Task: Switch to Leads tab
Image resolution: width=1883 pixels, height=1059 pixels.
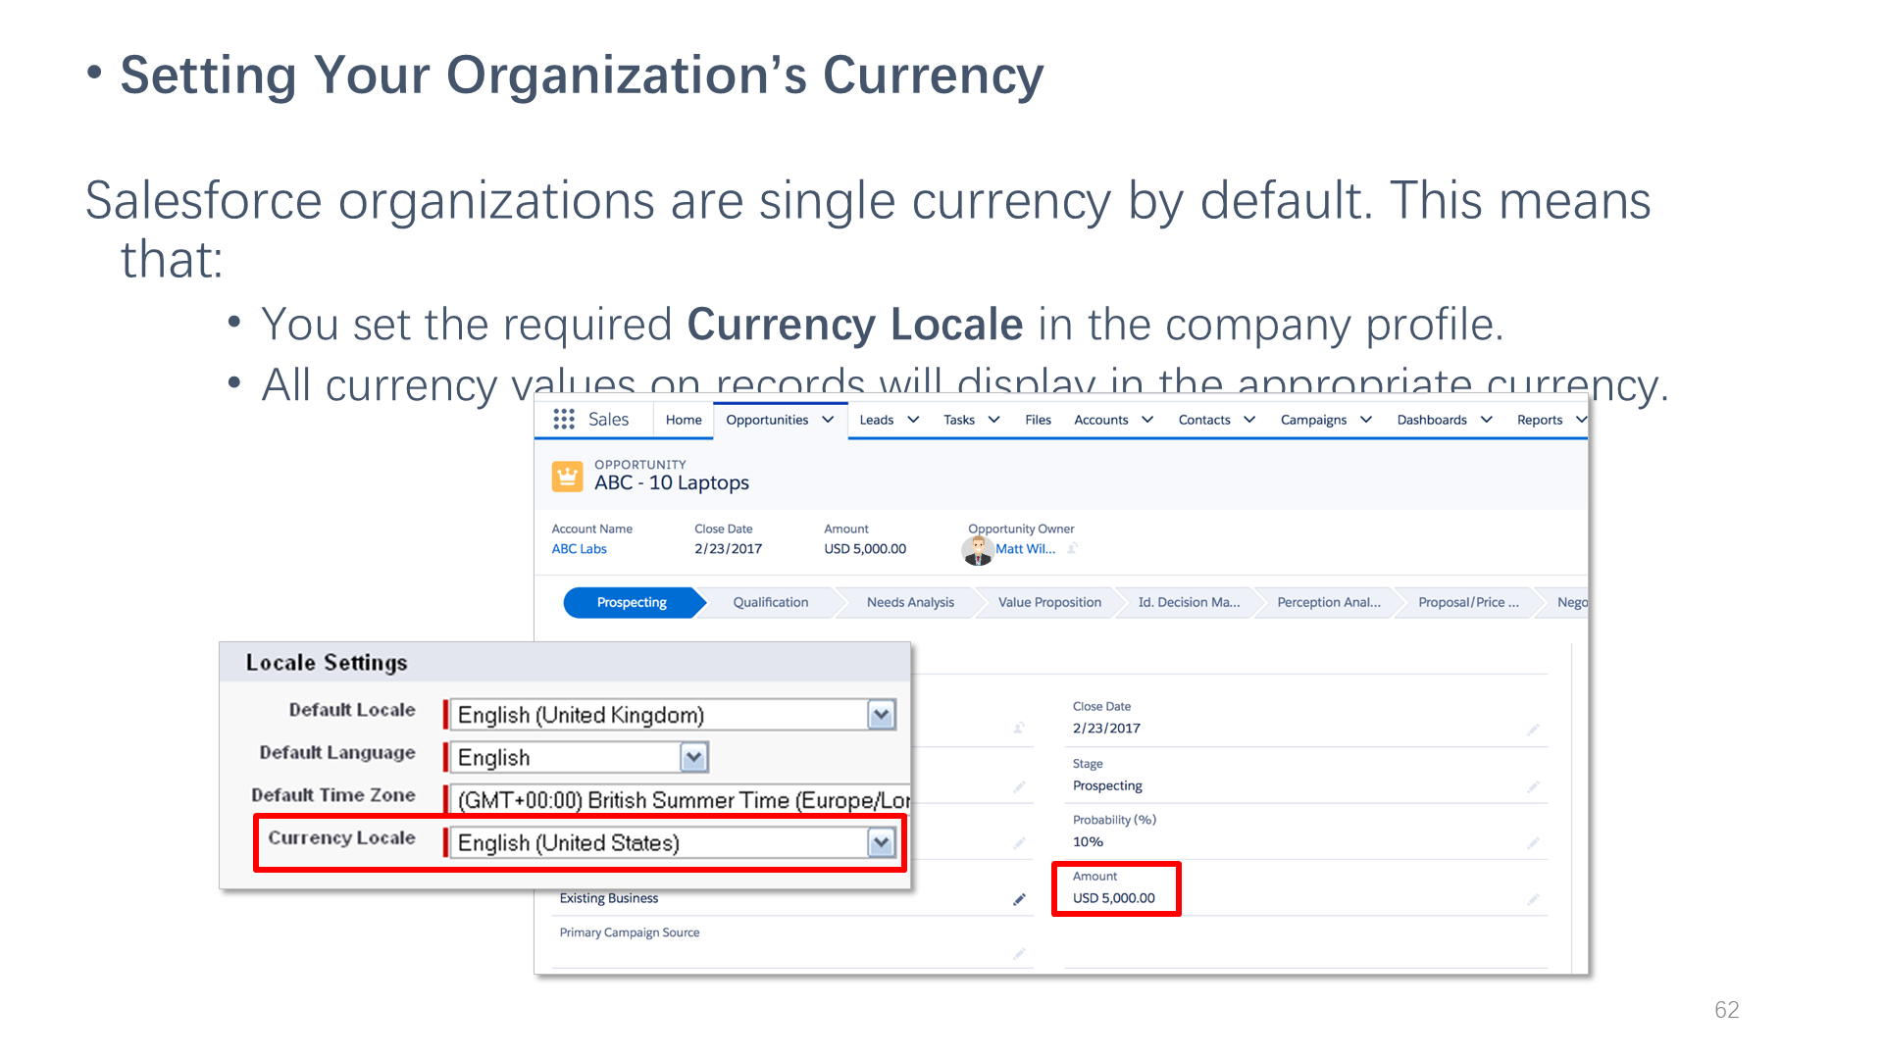Action: 877,420
